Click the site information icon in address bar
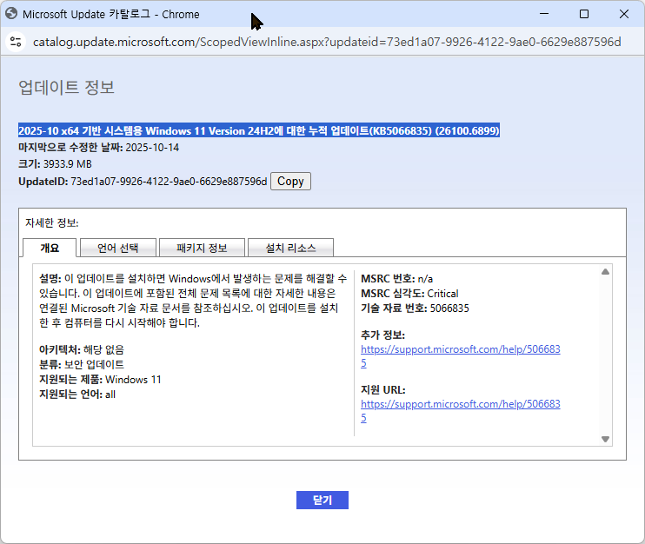This screenshot has width=645, height=544. click(x=16, y=42)
